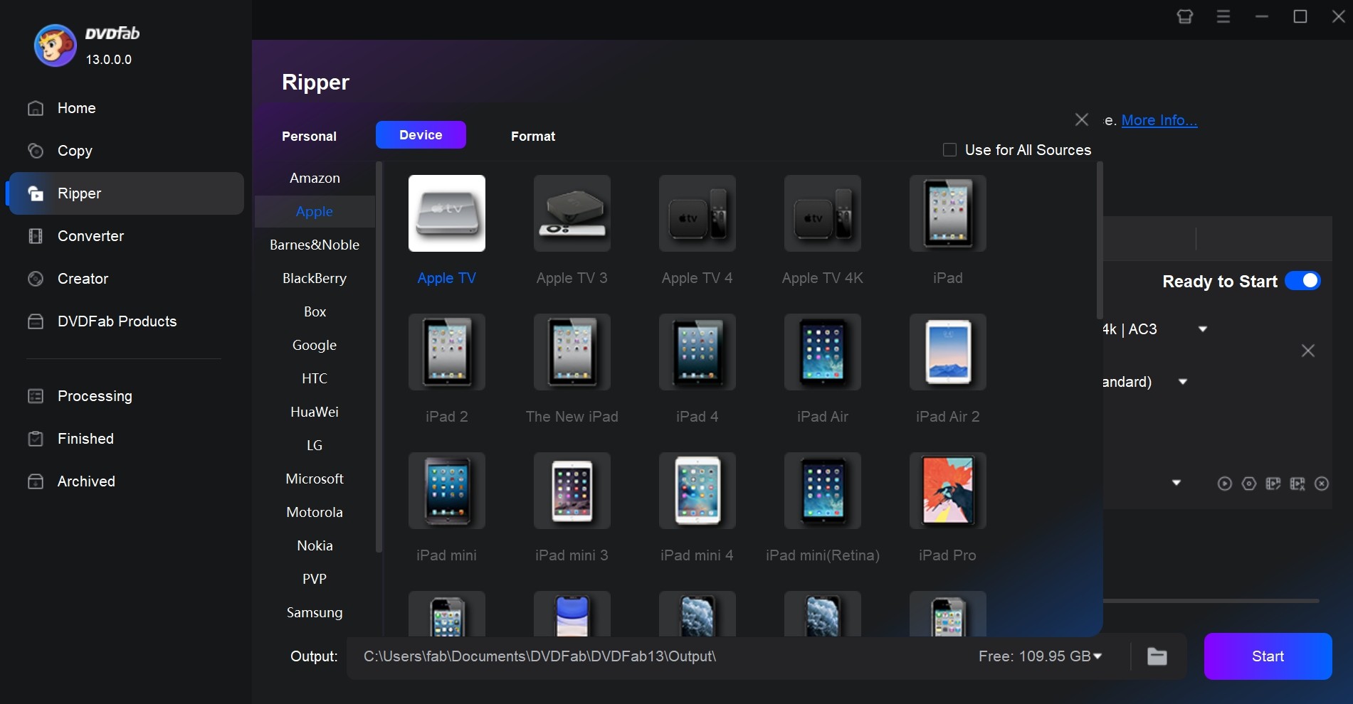
Task: View Finished tasks in sidebar
Action: point(85,439)
